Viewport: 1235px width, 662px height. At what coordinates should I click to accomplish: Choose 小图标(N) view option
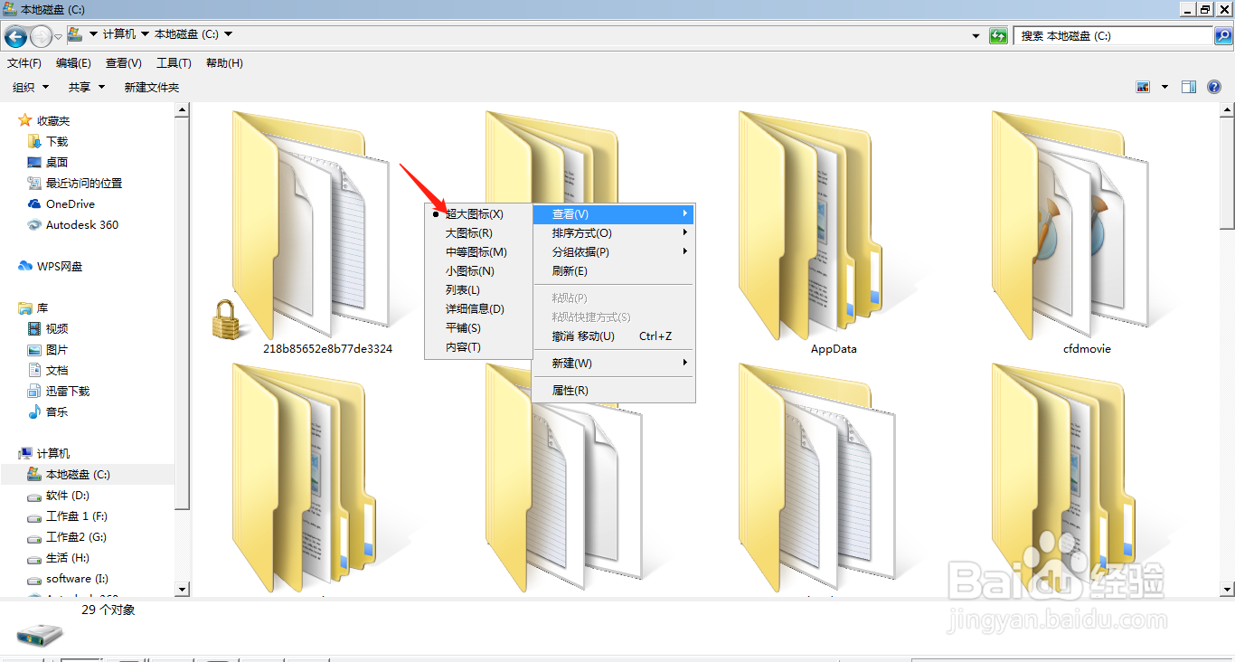(x=478, y=271)
